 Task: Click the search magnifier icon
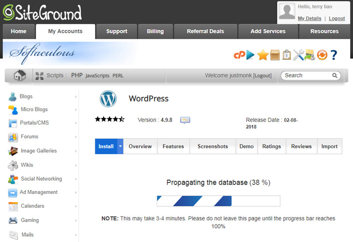[x=335, y=75]
